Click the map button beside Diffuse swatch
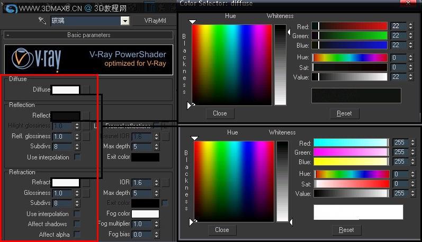 pyautogui.click(x=86, y=89)
